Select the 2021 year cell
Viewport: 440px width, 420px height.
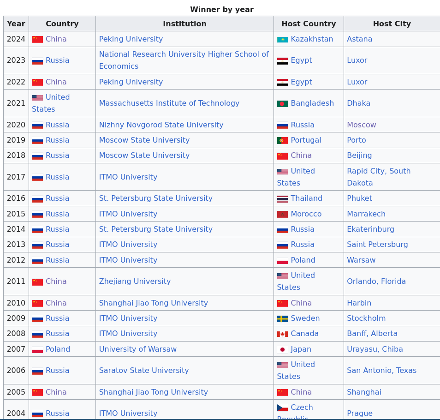(x=16, y=103)
